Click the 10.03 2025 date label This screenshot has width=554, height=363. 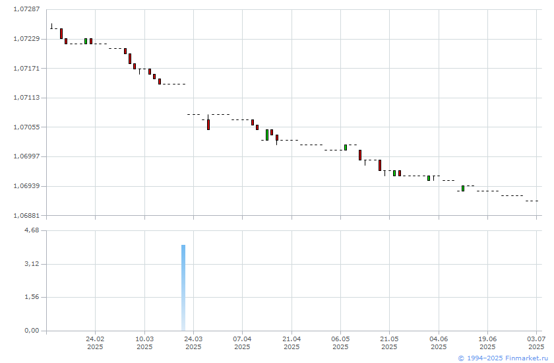tap(144, 343)
